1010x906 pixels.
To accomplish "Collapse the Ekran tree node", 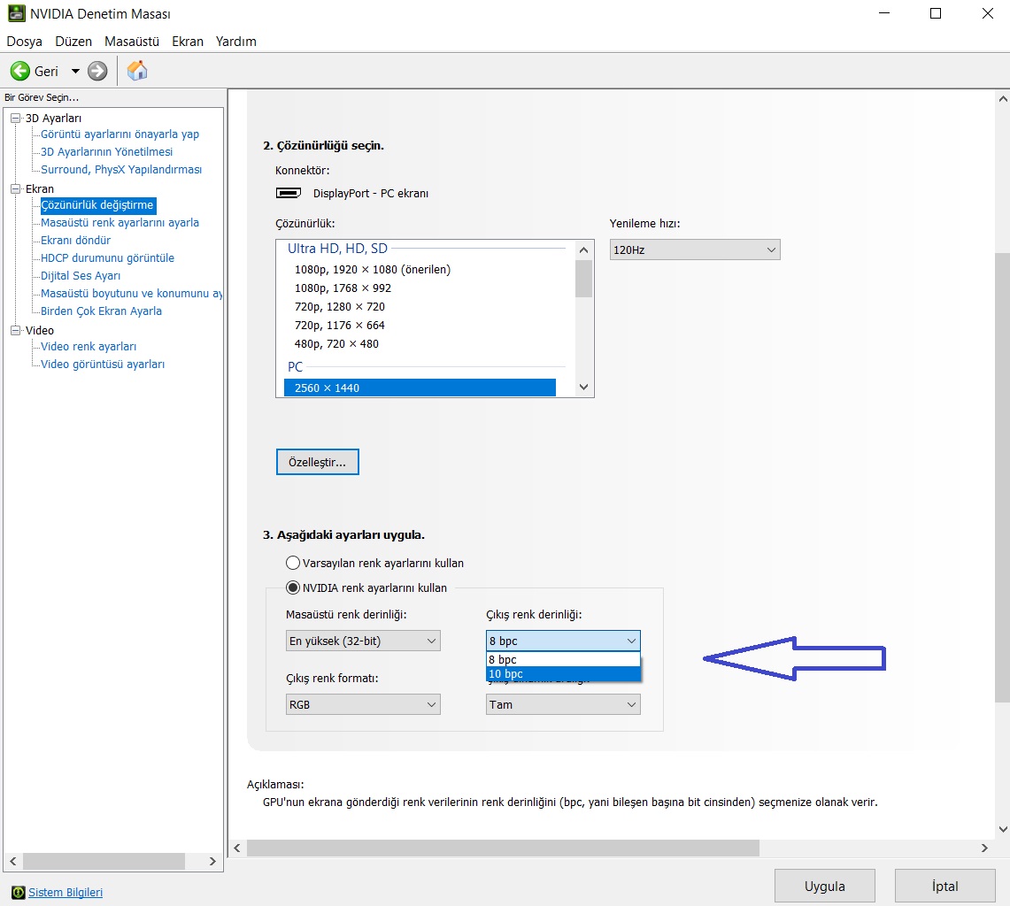I will (x=15, y=188).
